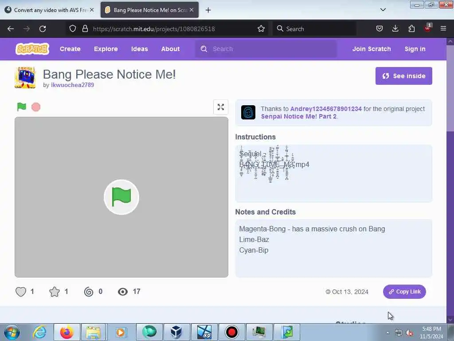This screenshot has width=454, height=341.
Task: Open the Andrey12345678901234 profile link
Action: [326, 109]
